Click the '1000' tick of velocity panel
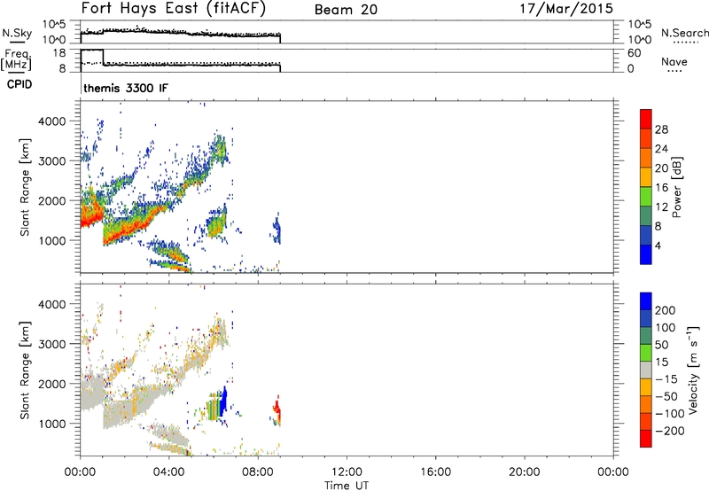 pos(52,424)
